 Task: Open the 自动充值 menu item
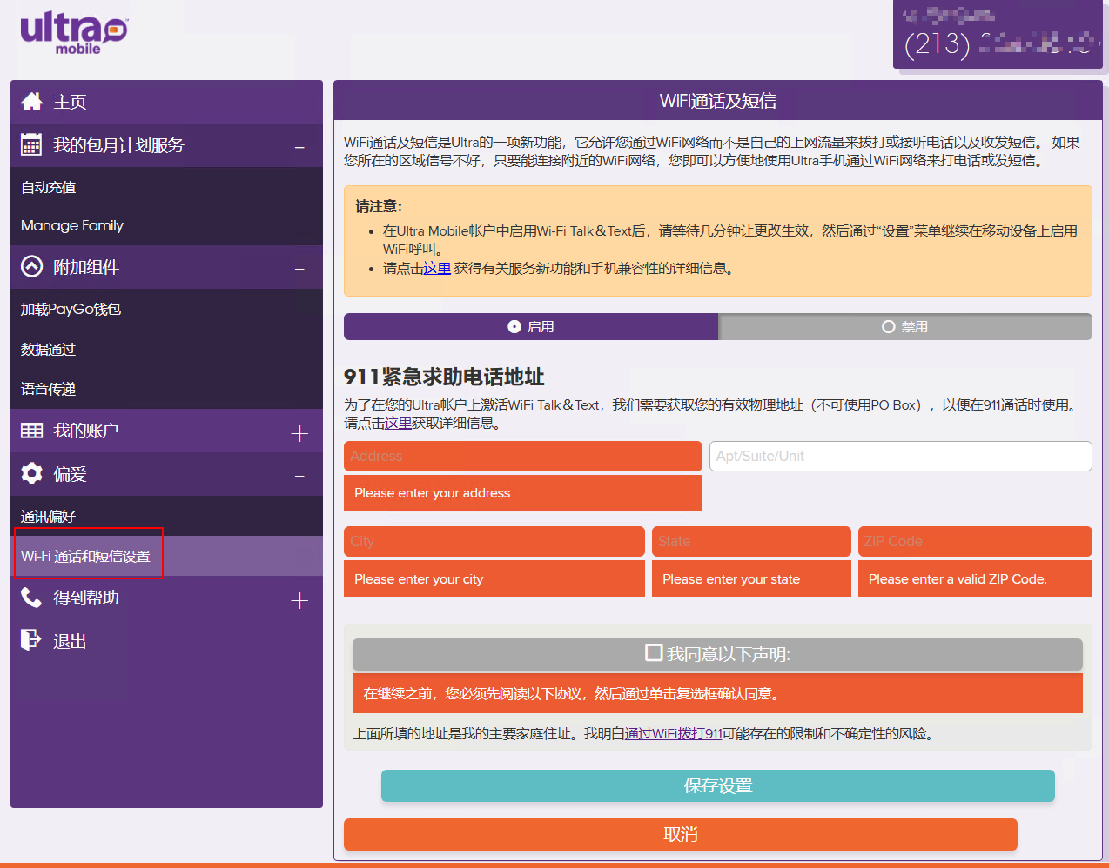click(x=49, y=188)
